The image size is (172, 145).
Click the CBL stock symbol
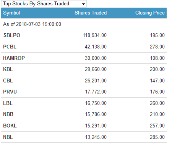tap(8, 81)
